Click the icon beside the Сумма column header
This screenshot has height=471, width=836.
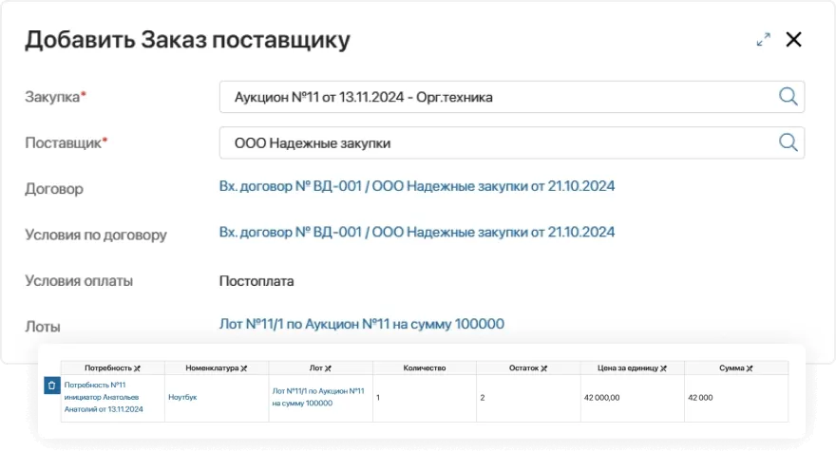coord(750,367)
